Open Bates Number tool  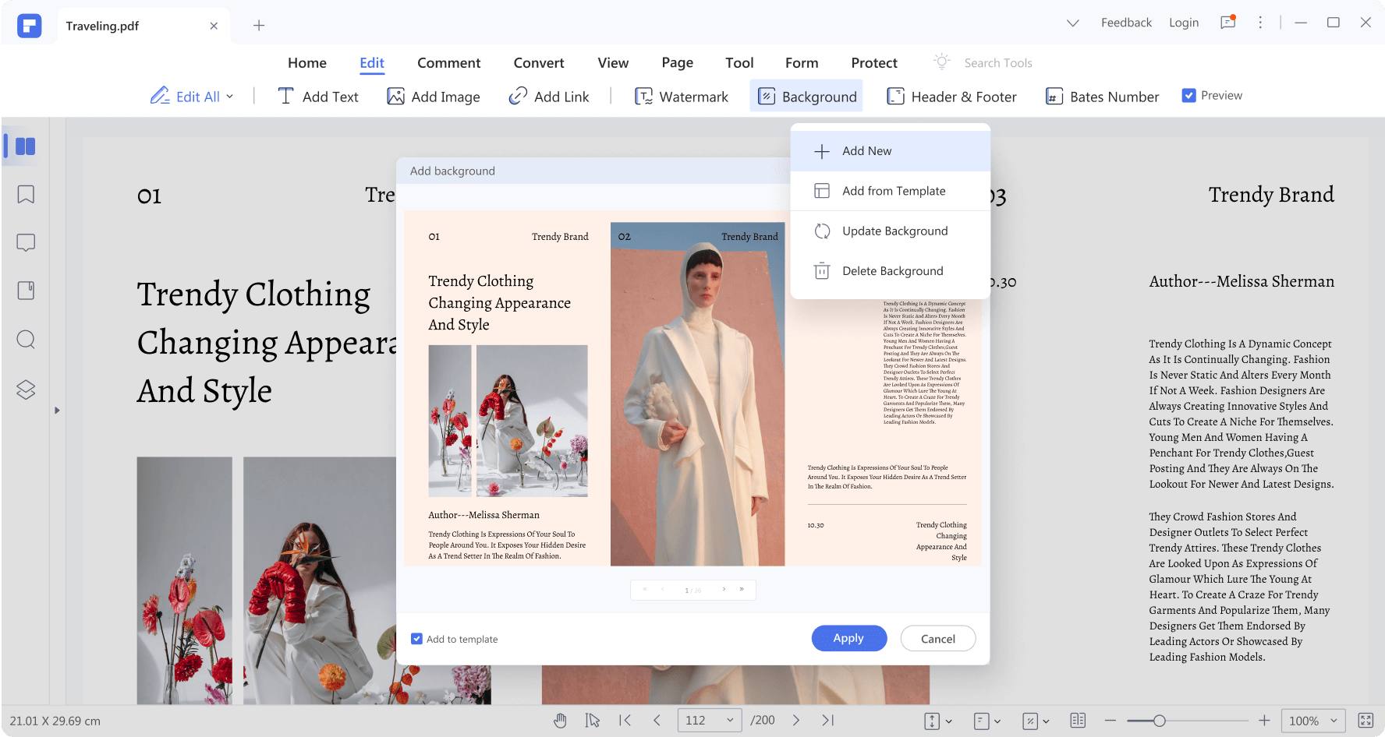(x=1102, y=97)
